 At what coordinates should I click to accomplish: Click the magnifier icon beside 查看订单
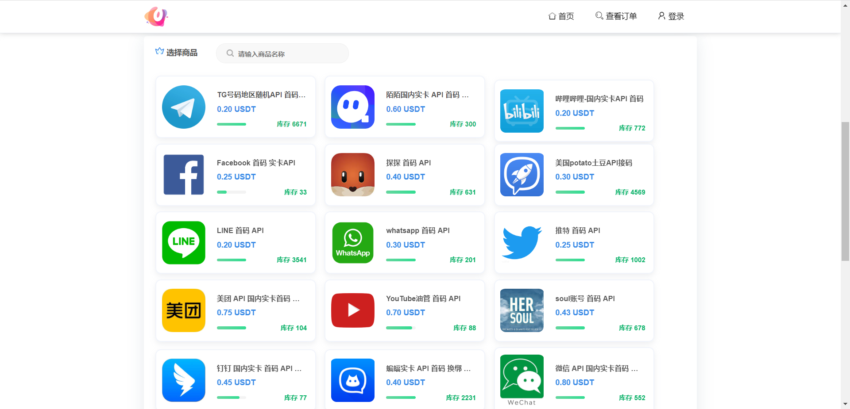pyautogui.click(x=599, y=16)
